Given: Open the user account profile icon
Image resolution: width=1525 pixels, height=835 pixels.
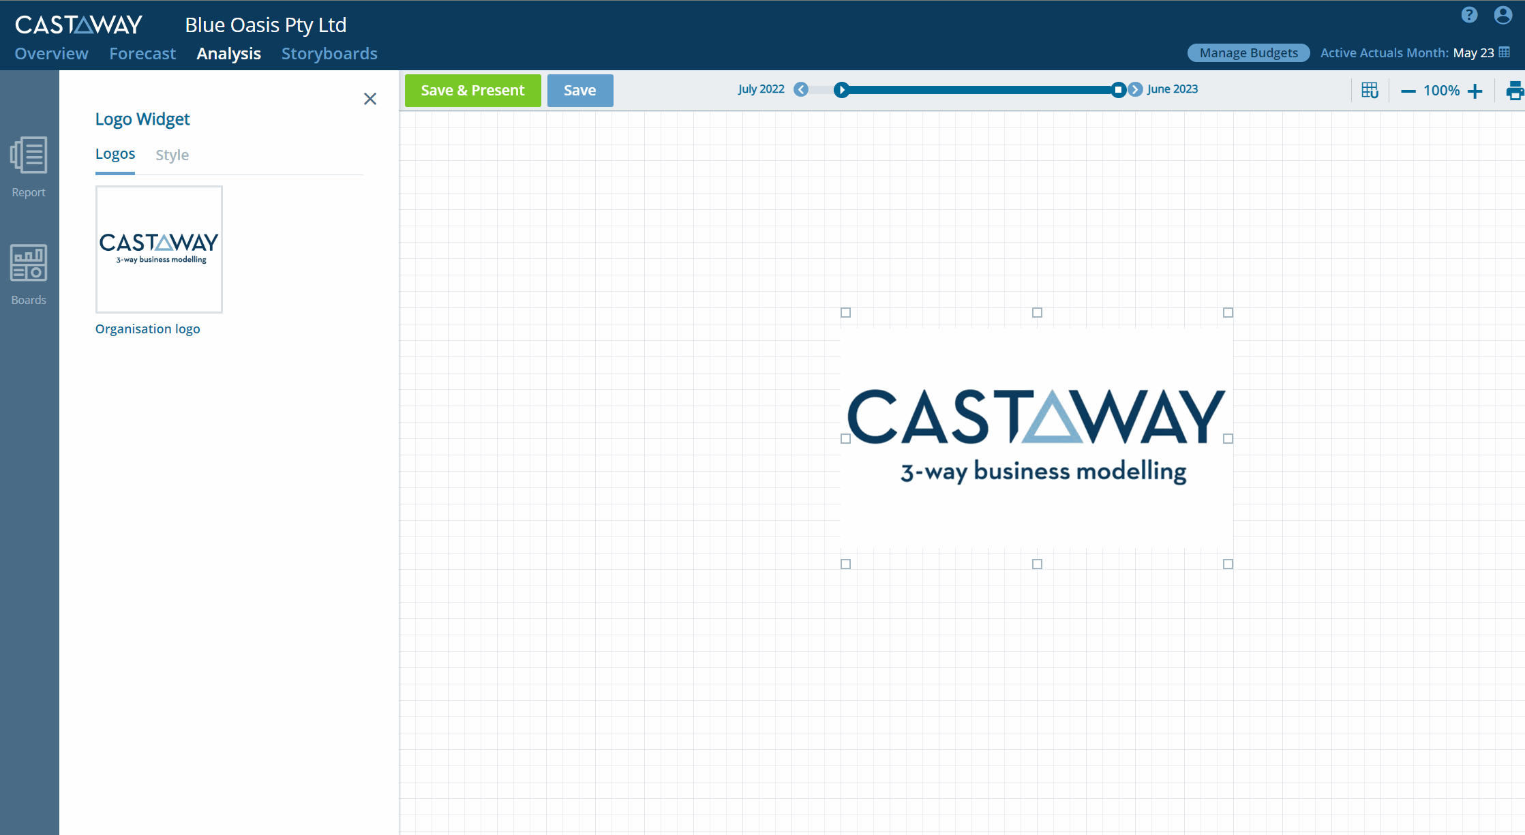Looking at the screenshot, I should [1503, 15].
